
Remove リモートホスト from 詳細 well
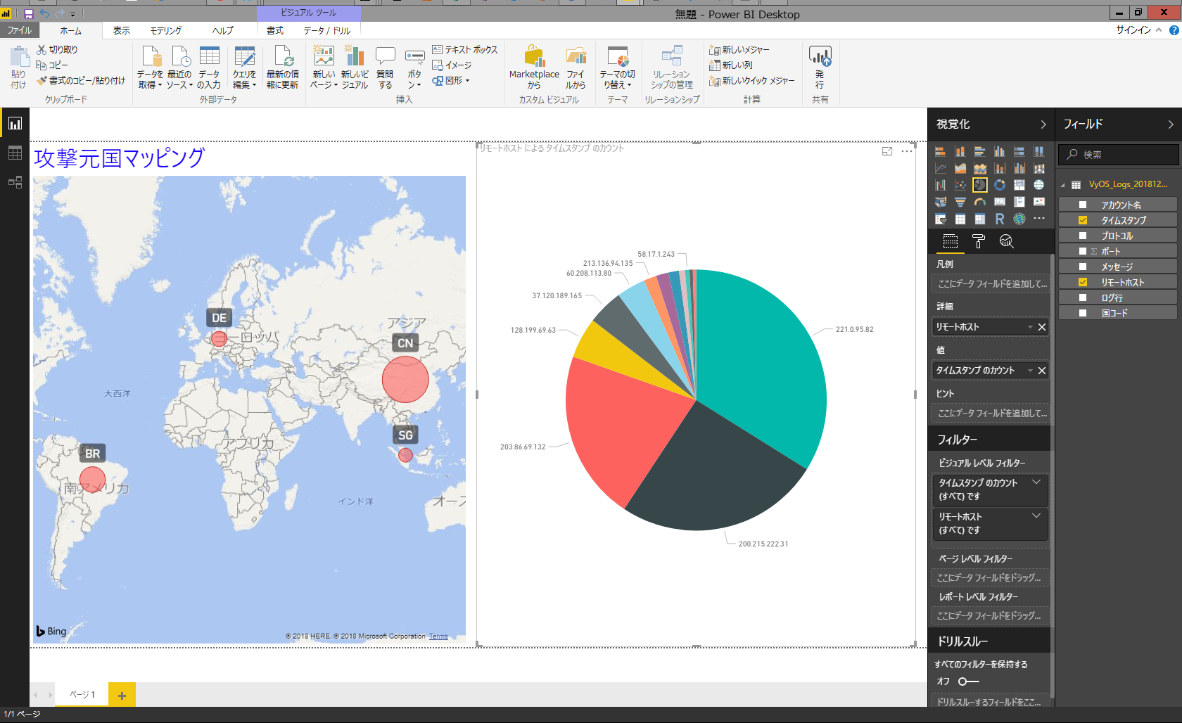1042,327
